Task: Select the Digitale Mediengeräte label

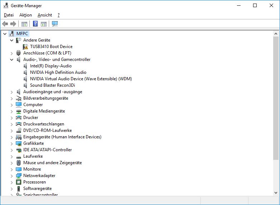Action: (44, 111)
